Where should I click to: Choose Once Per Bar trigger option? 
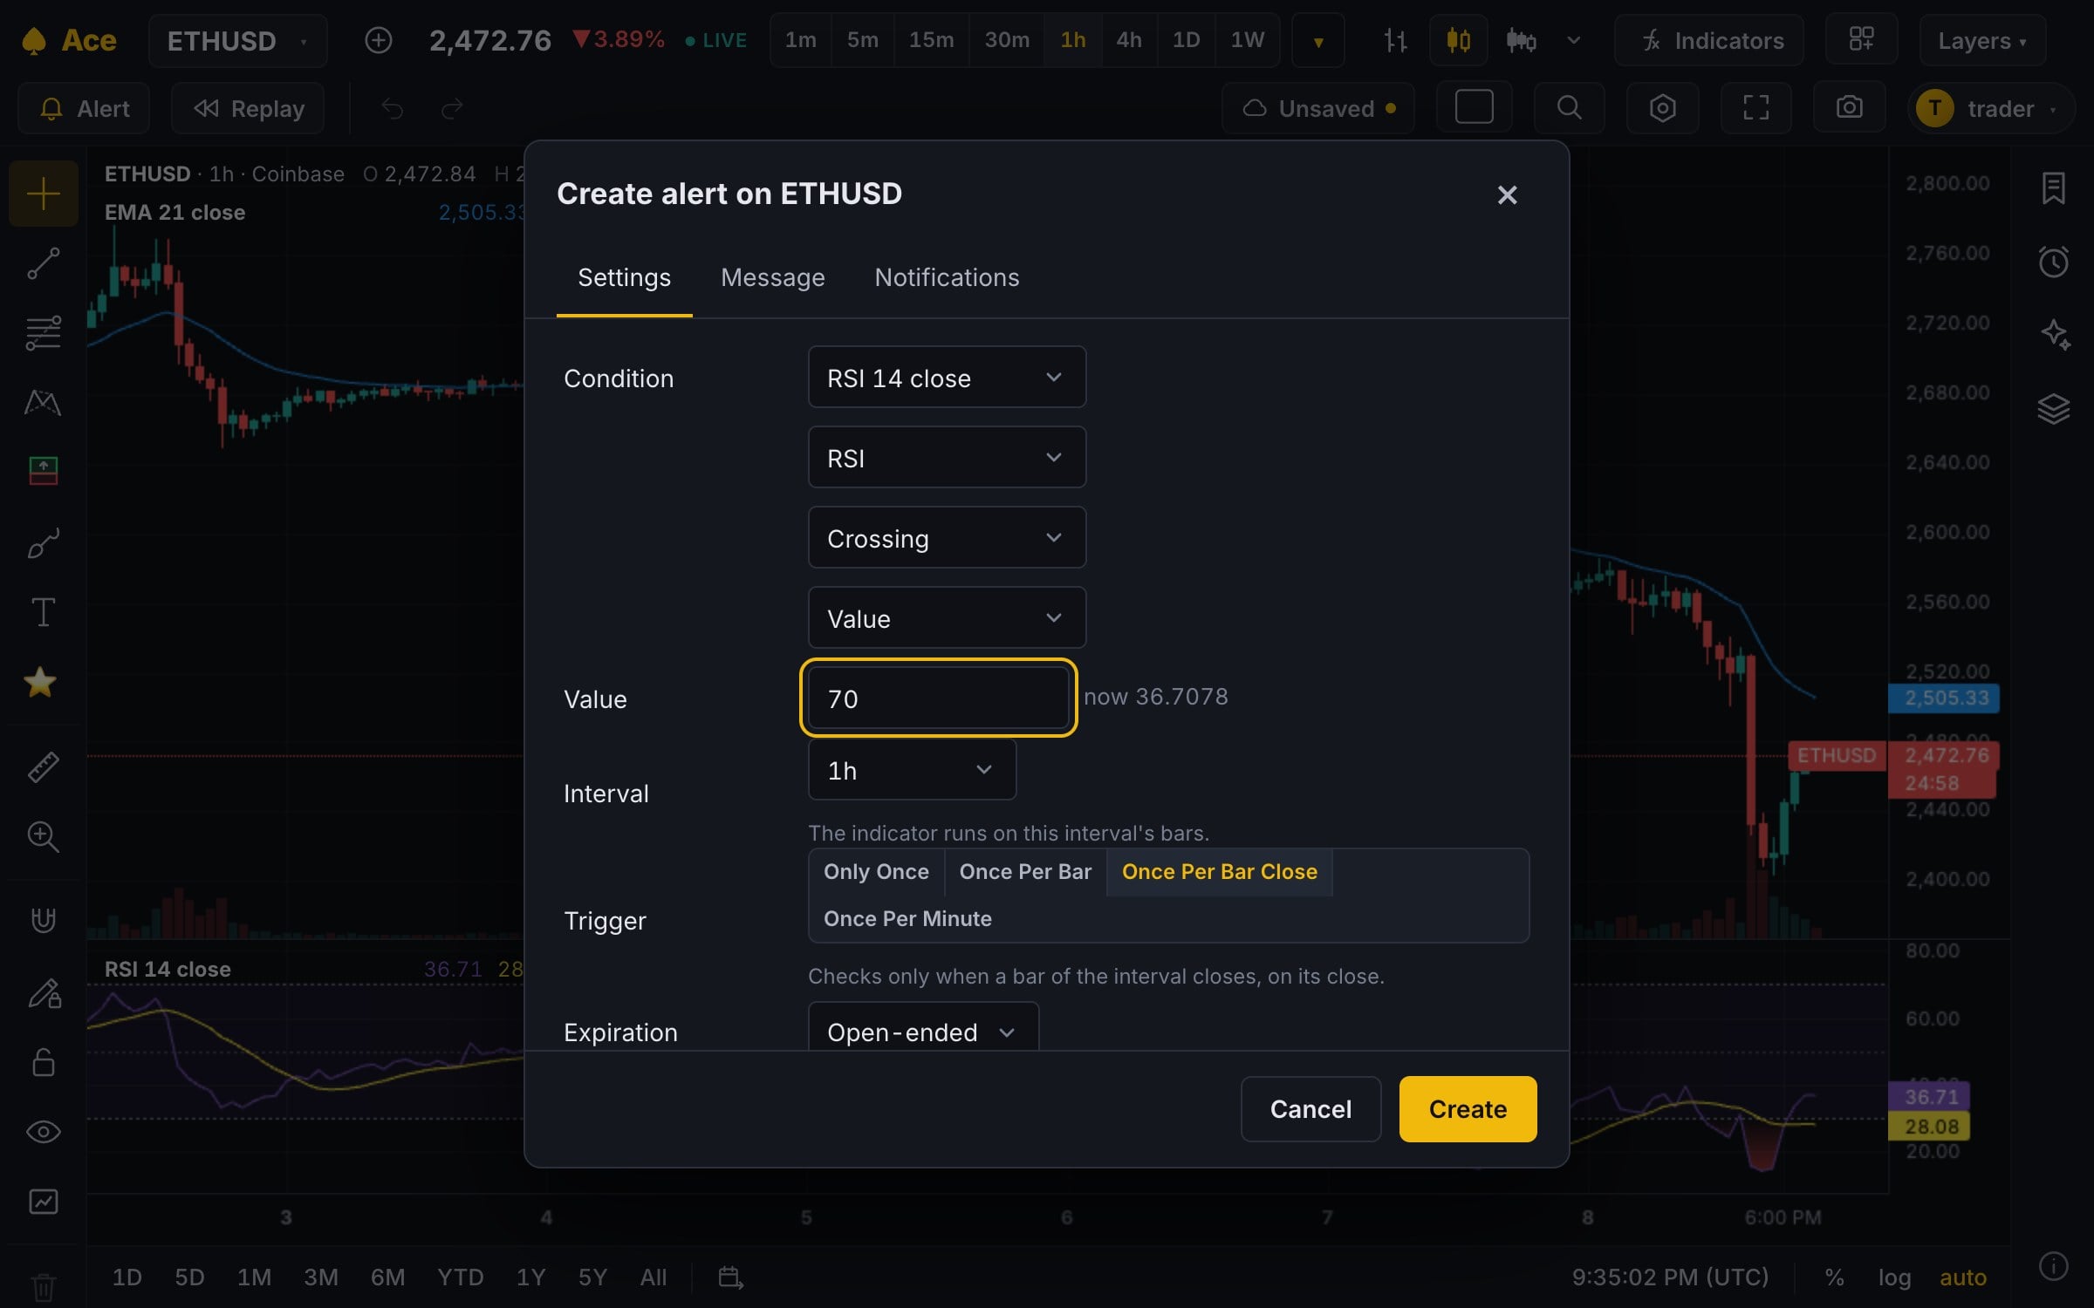click(1025, 872)
